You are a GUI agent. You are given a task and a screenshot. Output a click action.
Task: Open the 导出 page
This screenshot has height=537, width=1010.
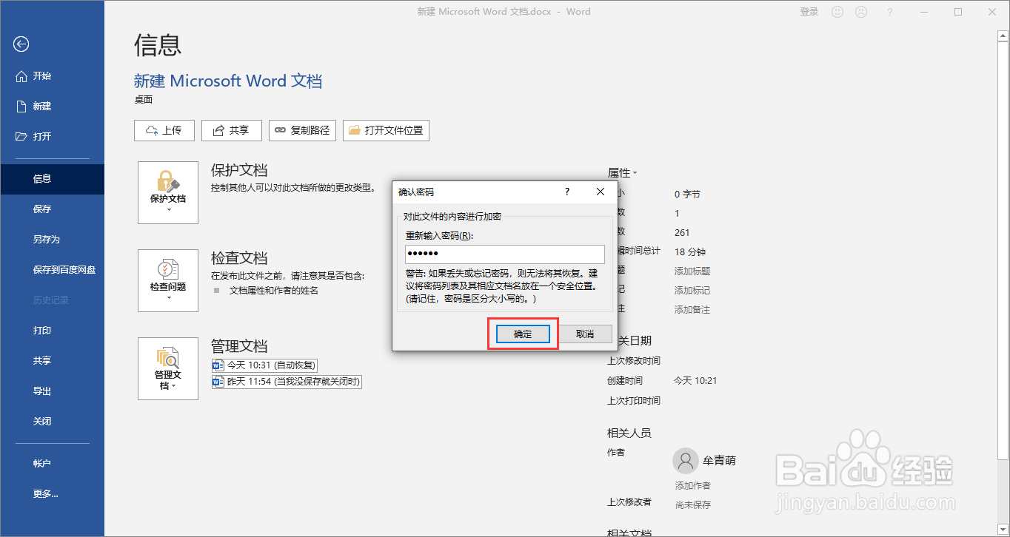pos(52,391)
